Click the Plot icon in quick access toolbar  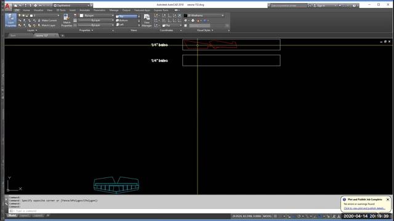pyautogui.click(x=35, y=6)
